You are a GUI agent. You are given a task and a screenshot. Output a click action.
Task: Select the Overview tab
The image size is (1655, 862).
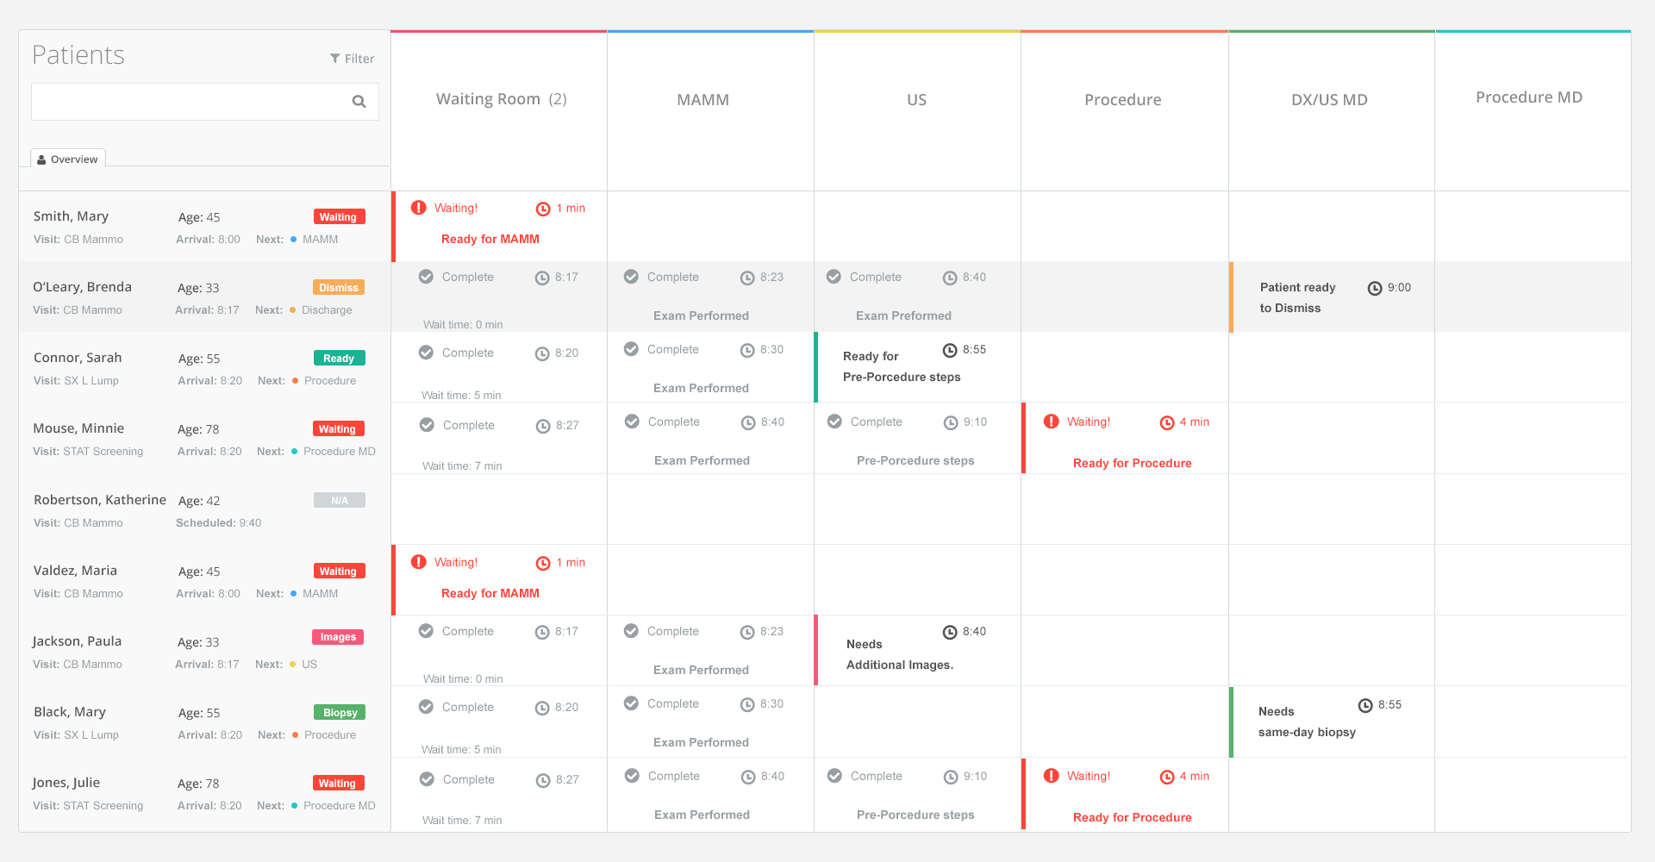[68, 159]
